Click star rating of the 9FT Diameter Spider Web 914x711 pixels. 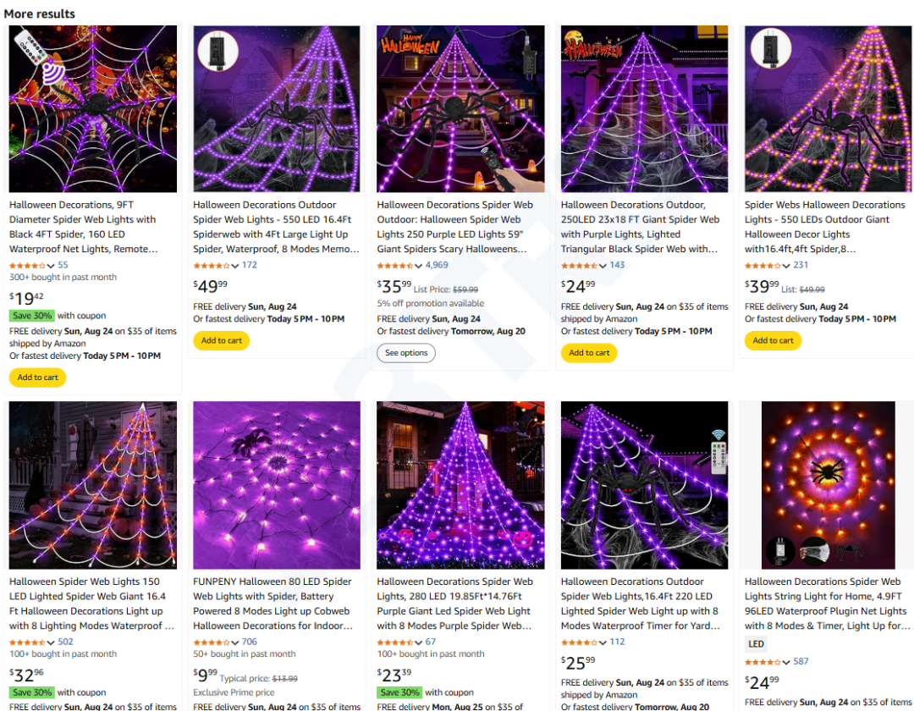[x=28, y=265]
